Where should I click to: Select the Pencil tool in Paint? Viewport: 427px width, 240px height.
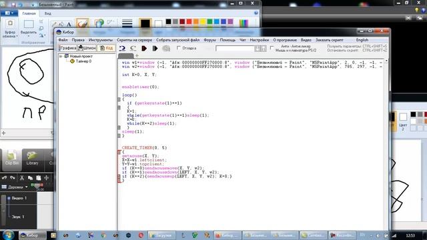(x=54, y=25)
